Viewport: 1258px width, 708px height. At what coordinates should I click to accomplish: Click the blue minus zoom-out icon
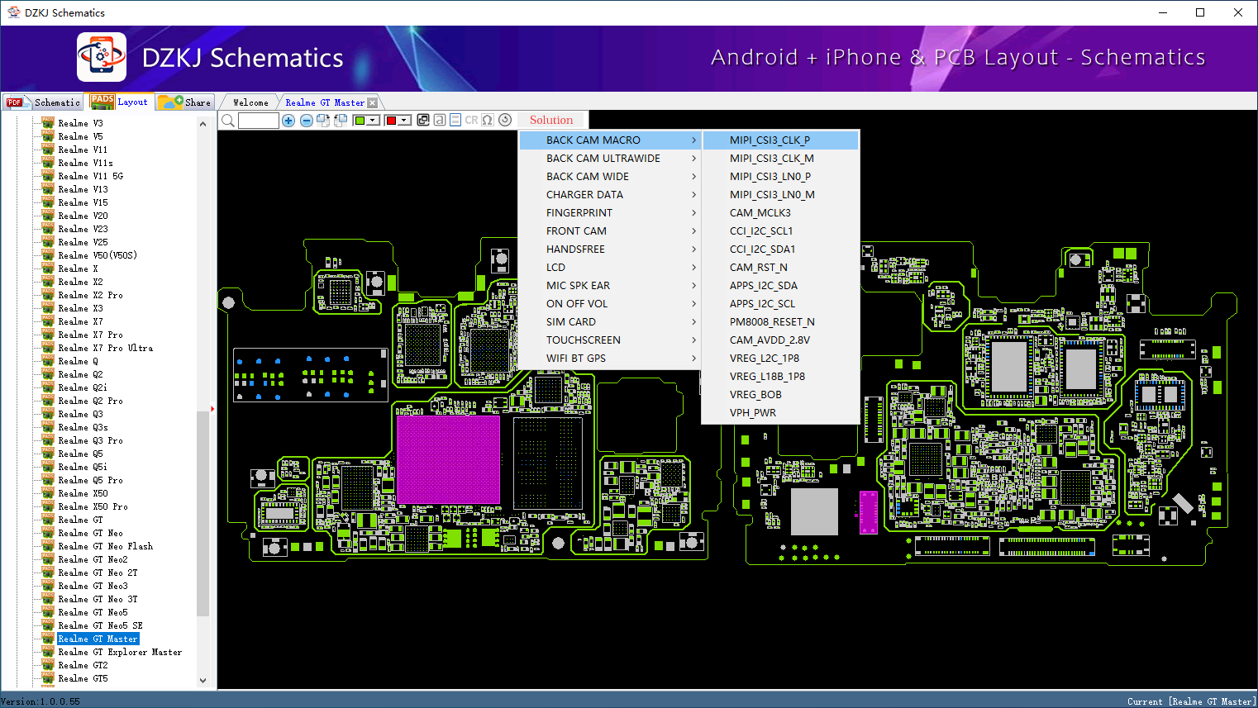click(306, 121)
